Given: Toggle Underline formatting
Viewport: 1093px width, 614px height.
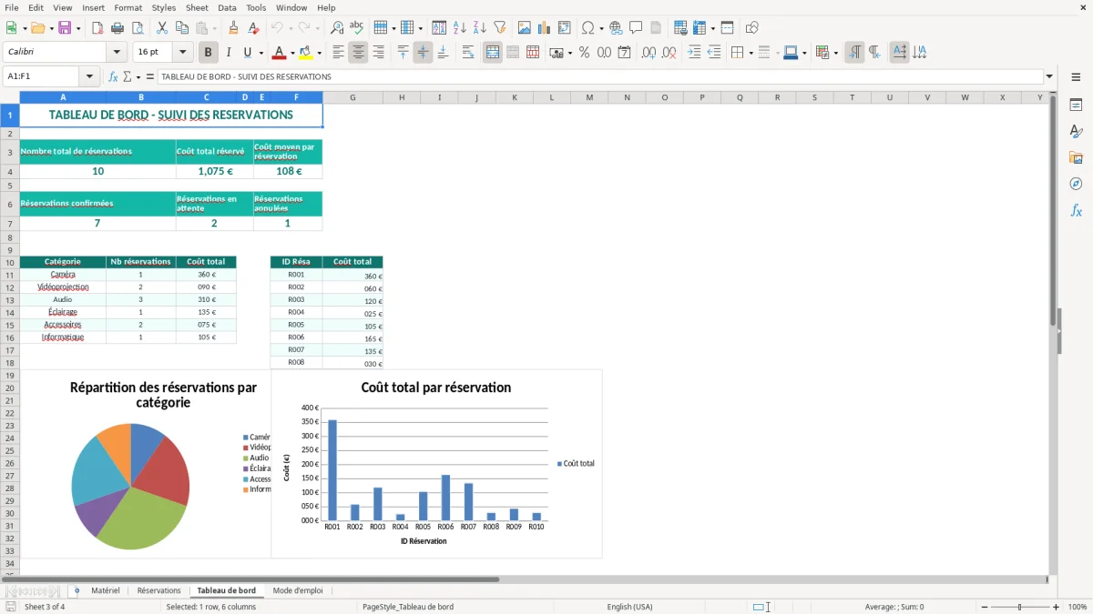Looking at the screenshot, I should point(248,53).
